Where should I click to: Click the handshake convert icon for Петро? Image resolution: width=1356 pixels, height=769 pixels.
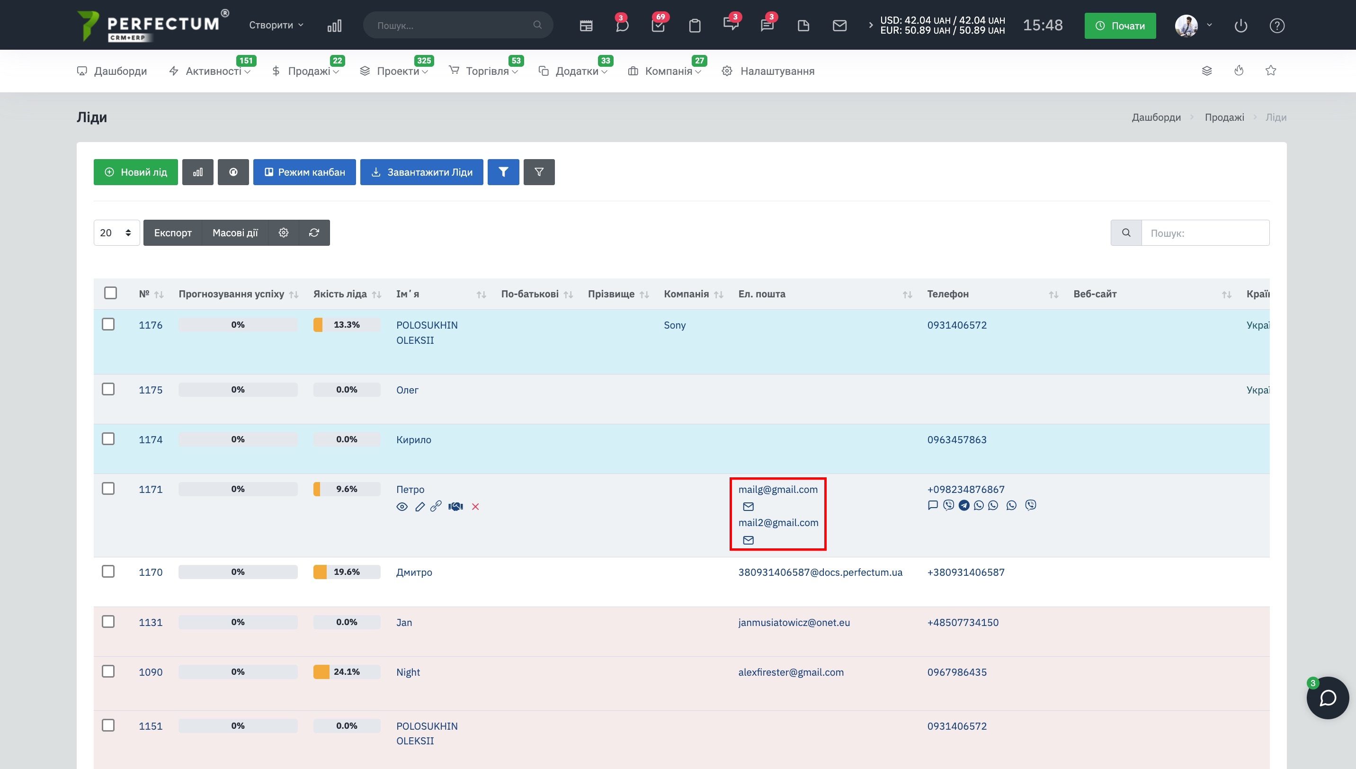click(455, 507)
